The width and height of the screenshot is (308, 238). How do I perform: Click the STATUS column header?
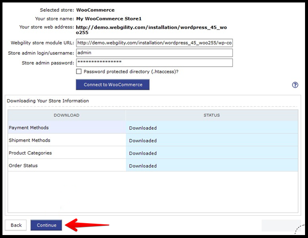tap(212, 115)
